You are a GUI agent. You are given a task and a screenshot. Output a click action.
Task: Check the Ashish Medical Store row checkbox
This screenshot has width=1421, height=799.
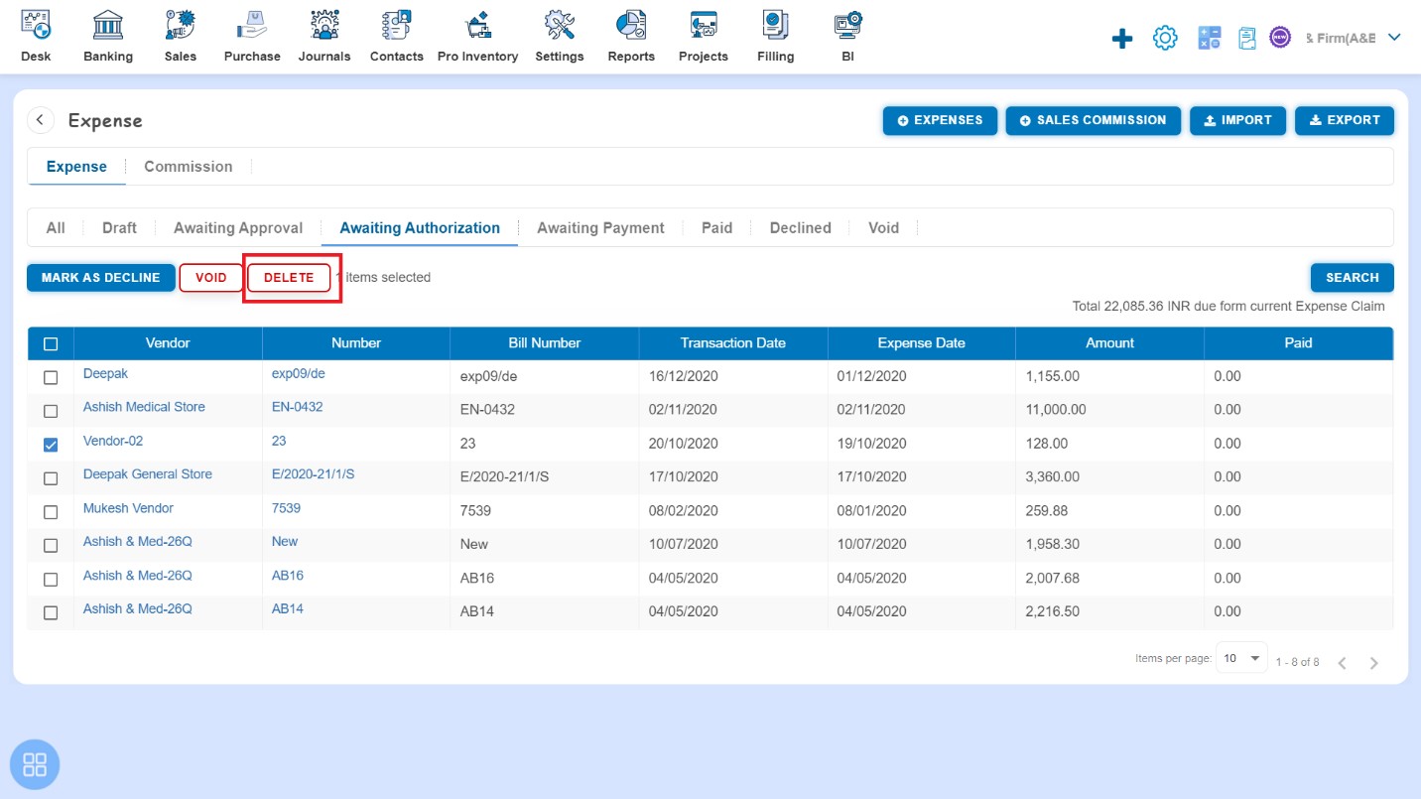[51, 410]
